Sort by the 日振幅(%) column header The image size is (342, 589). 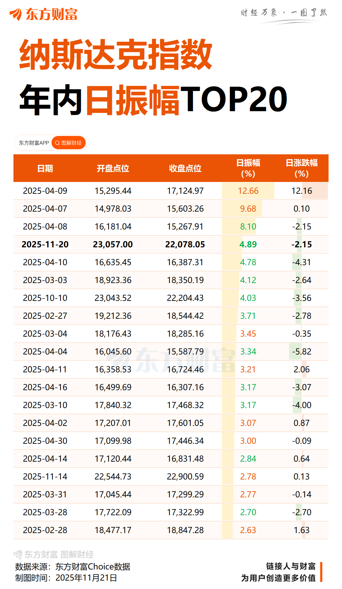coord(248,168)
